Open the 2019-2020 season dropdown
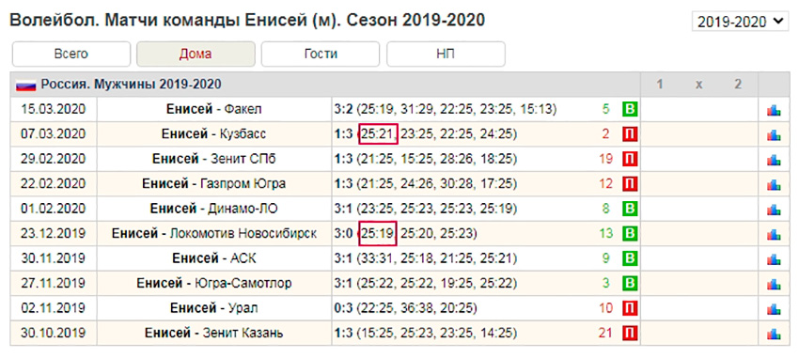The image size is (799, 358). click(740, 22)
